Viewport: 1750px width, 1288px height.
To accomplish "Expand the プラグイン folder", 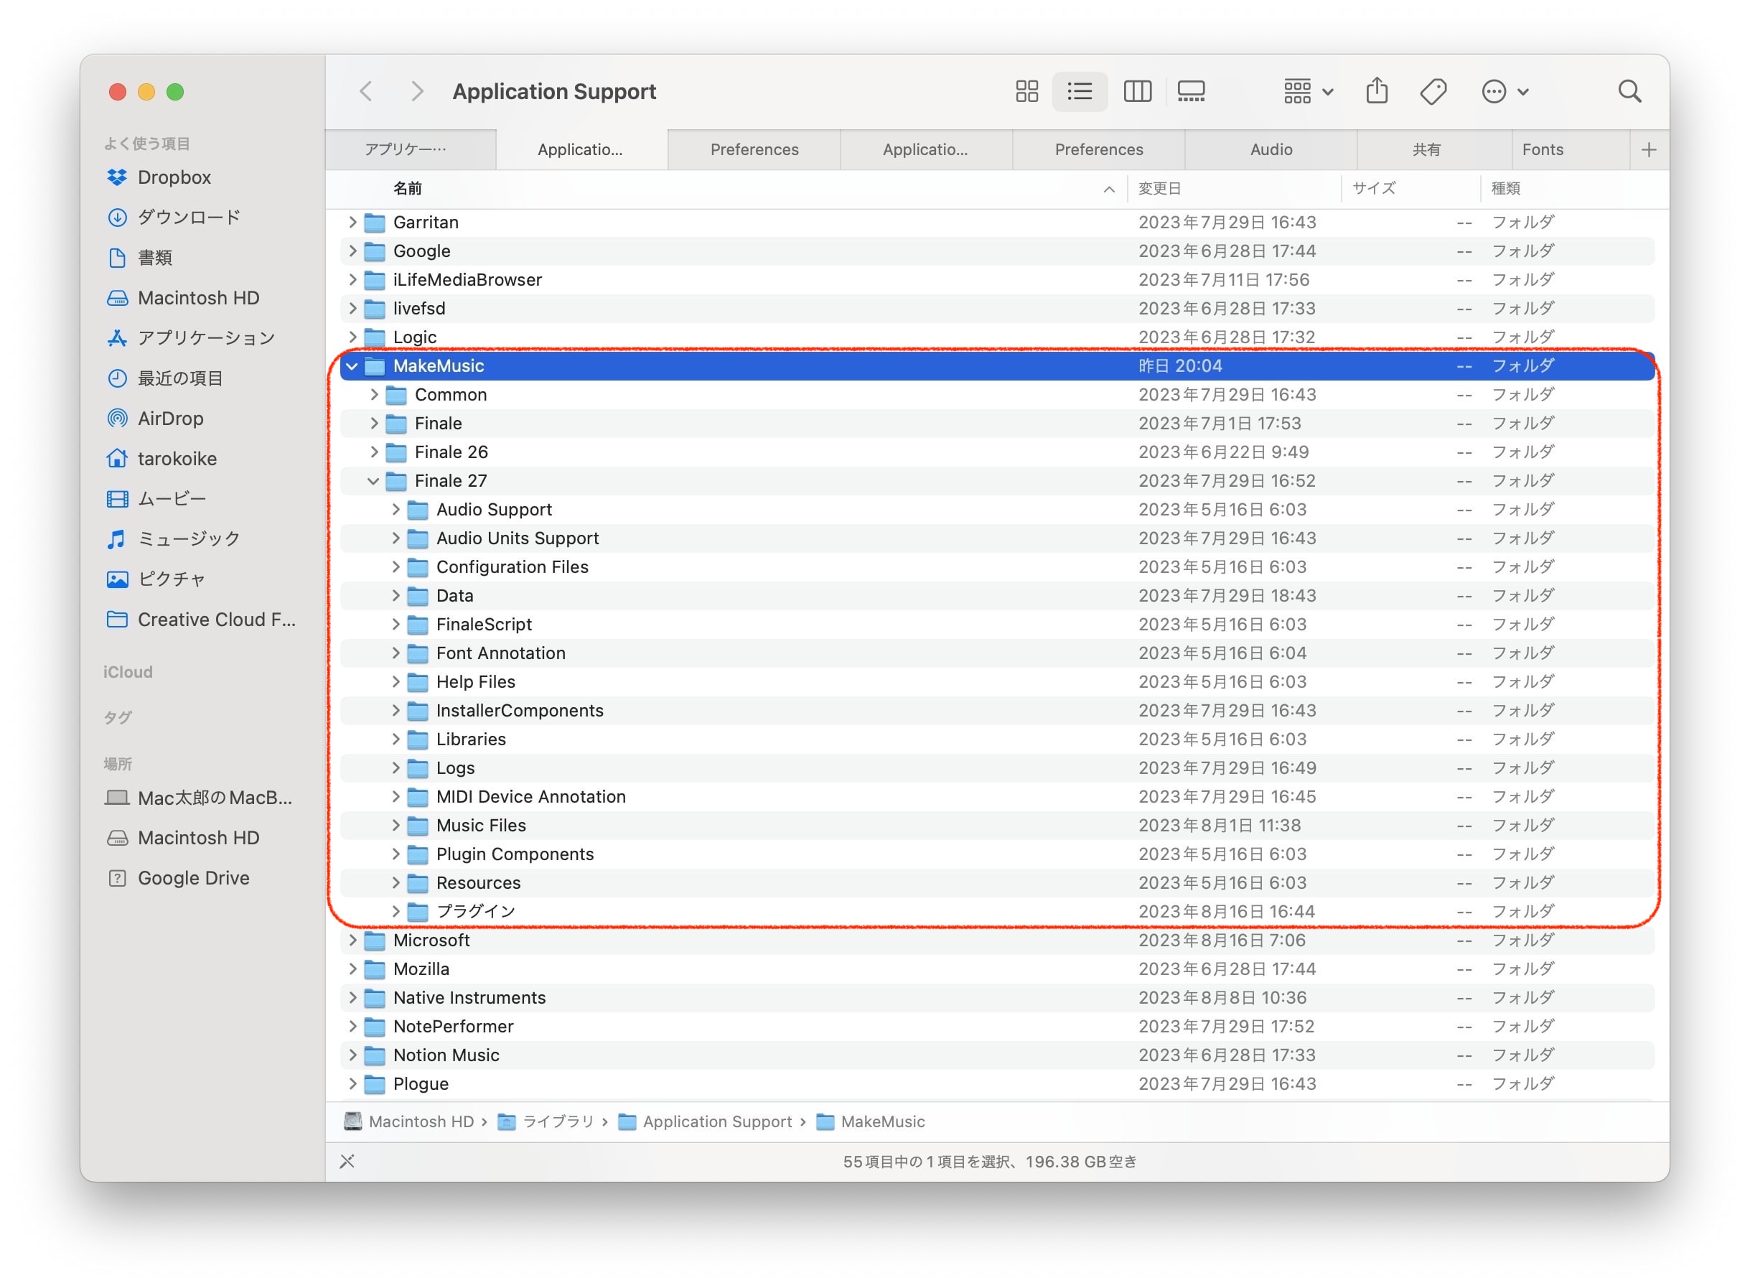I will click(396, 911).
